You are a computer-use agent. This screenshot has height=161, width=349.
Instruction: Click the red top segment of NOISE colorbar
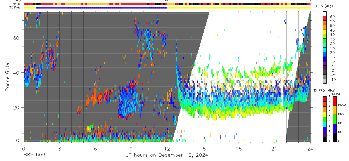coord(335,101)
